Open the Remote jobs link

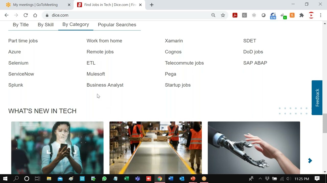pyautogui.click(x=100, y=52)
